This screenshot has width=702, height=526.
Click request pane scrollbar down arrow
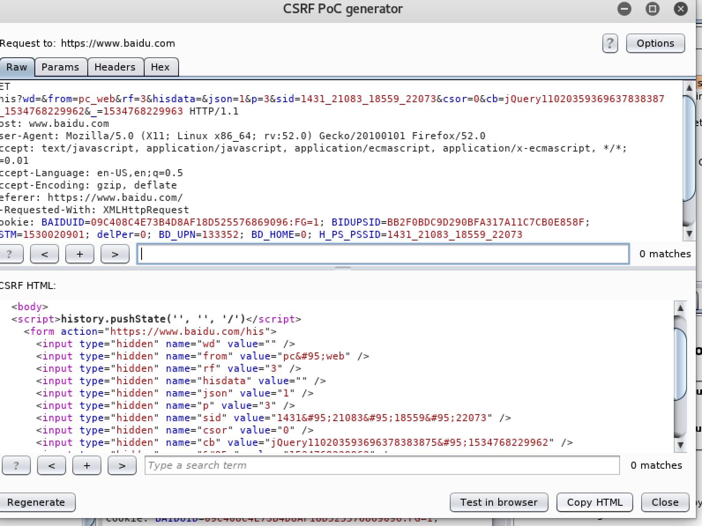pos(689,234)
